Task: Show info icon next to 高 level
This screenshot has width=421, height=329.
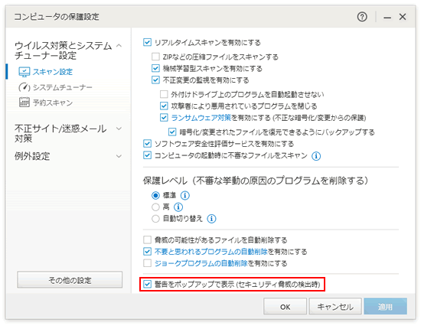Action: [178, 207]
